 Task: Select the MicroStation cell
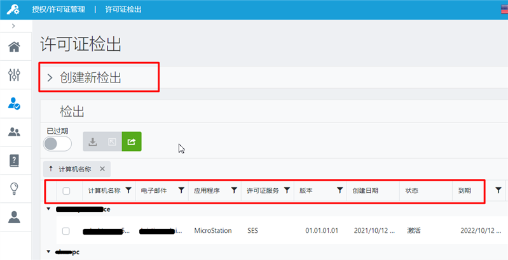[x=213, y=231]
